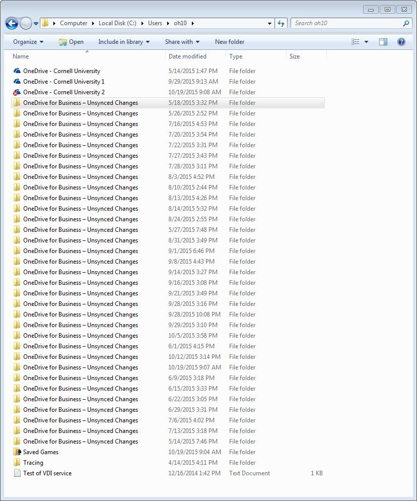Click Local Disk (C:) in breadcrumb
417x501 pixels.
[117, 23]
